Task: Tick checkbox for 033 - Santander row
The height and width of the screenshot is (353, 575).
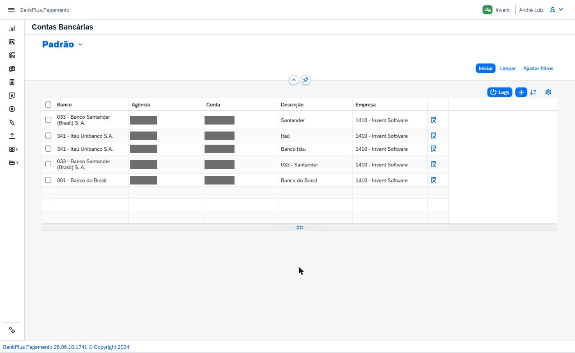Action: pyautogui.click(x=48, y=164)
